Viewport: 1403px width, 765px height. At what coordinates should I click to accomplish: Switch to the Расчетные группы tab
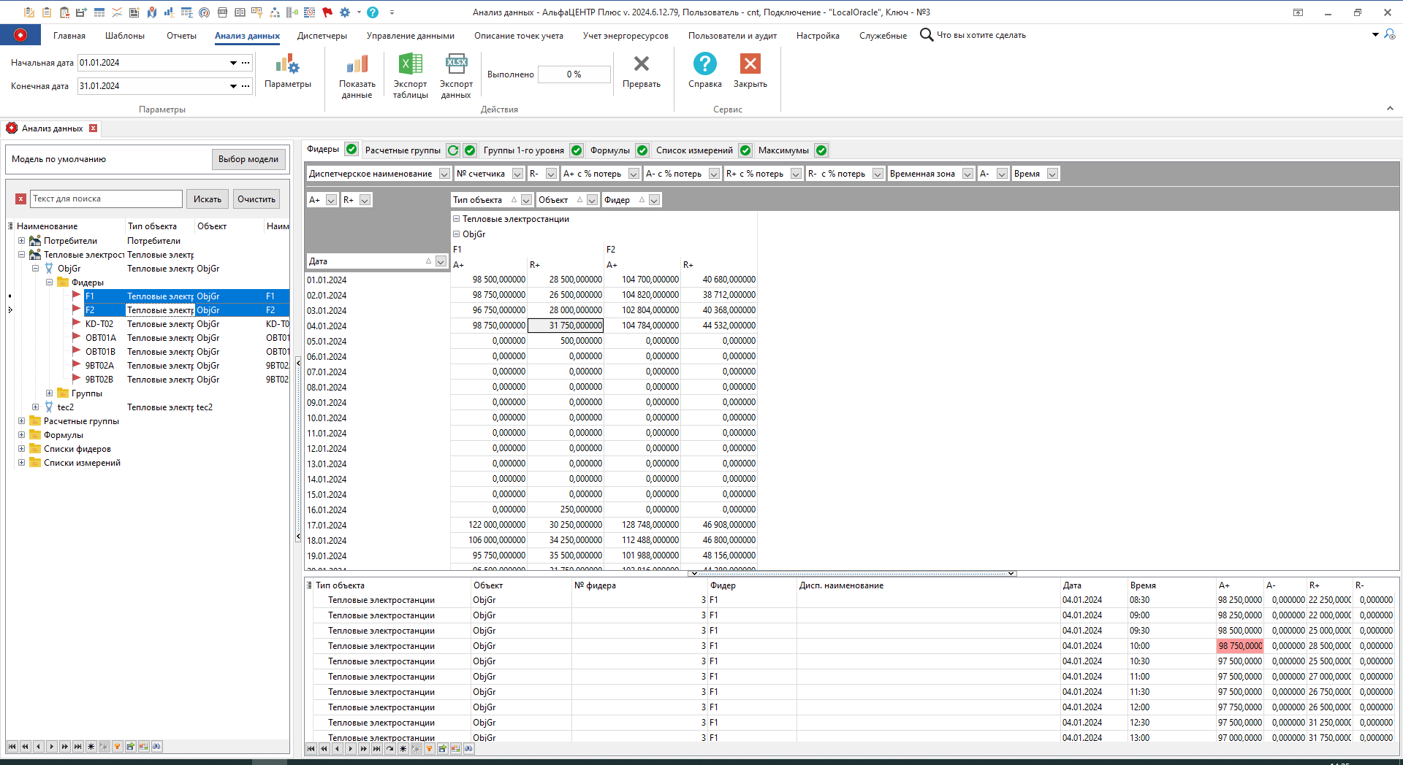[x=403, y=150]
